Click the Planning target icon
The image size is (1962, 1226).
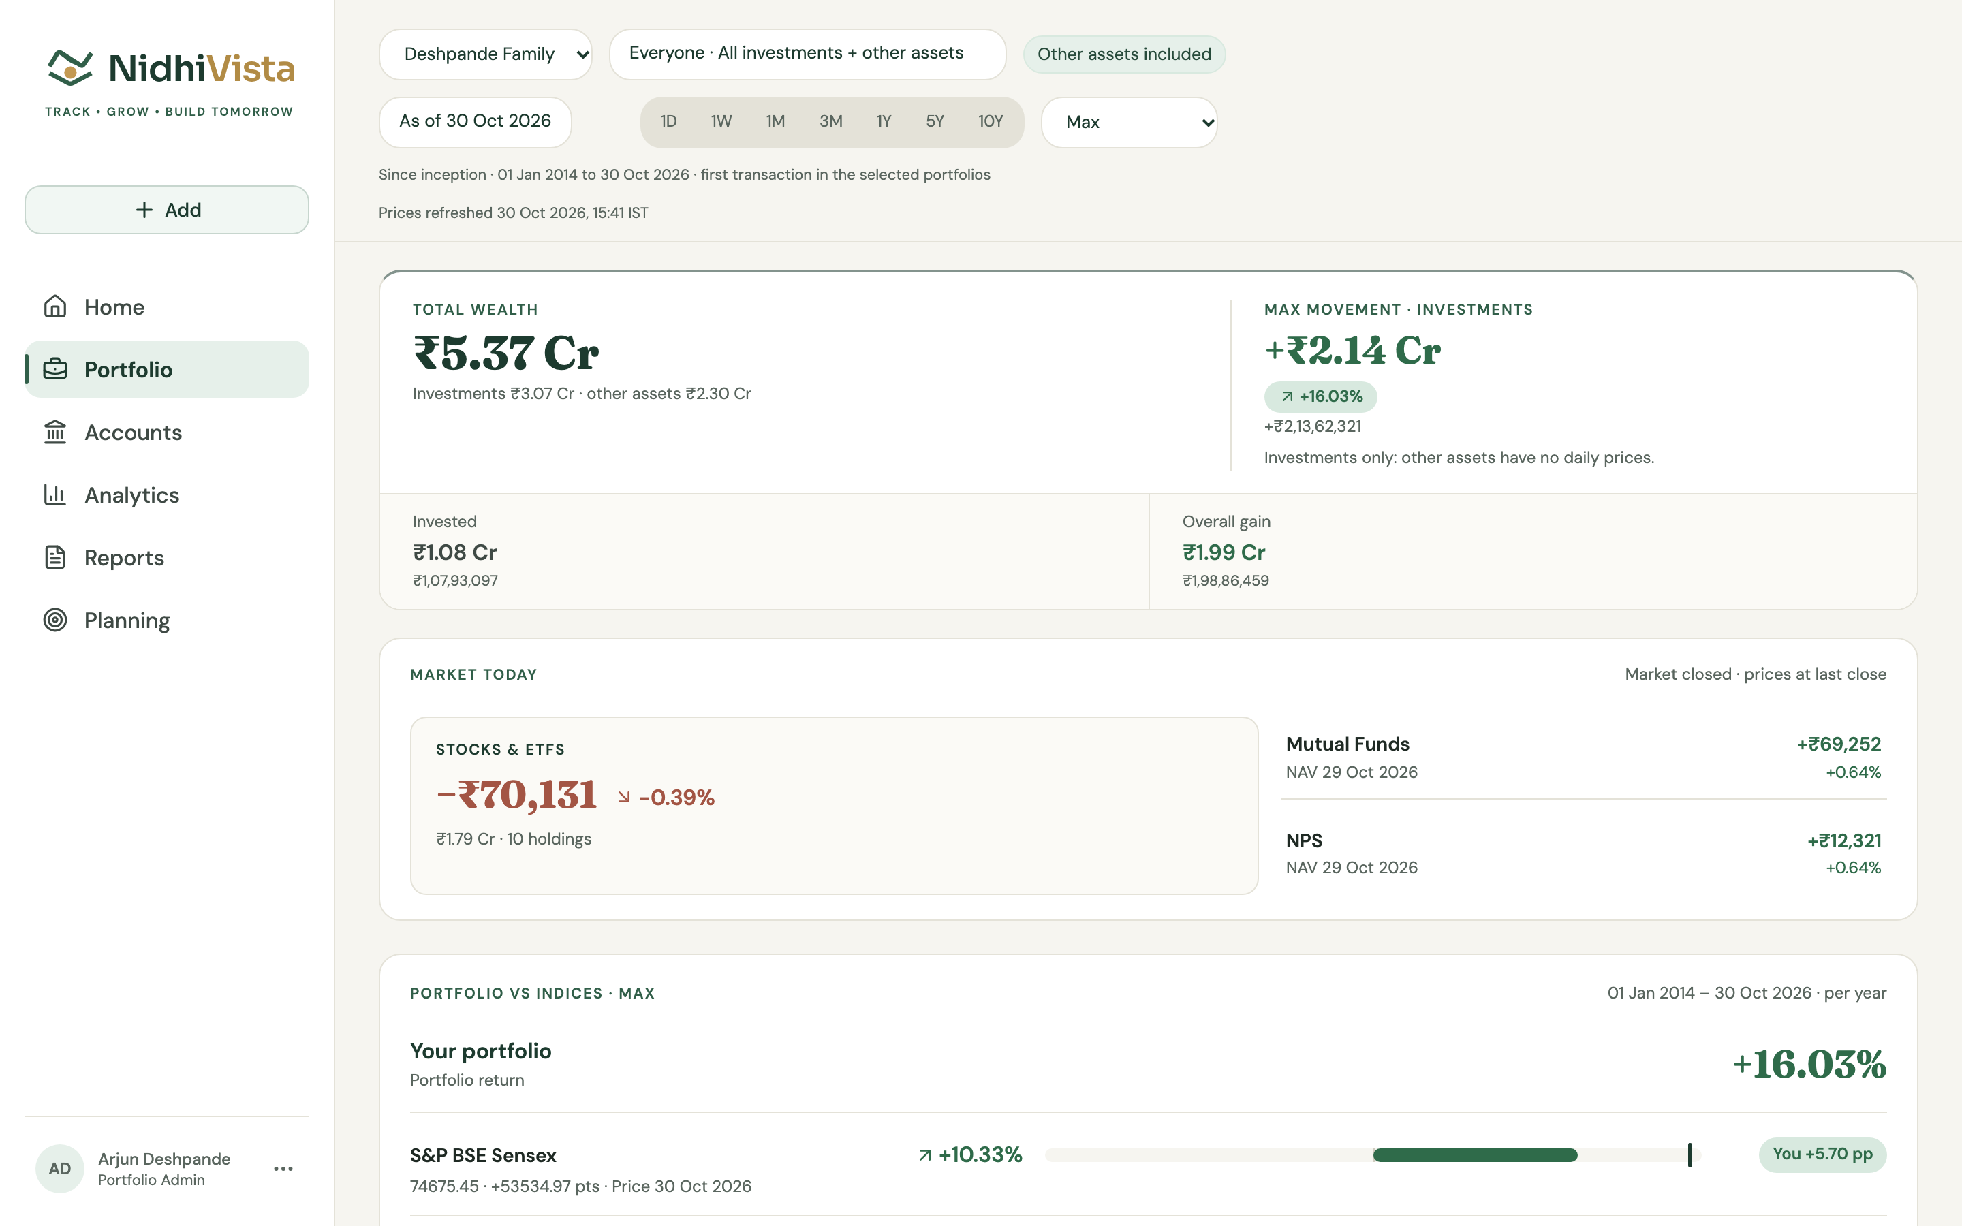(x=55, y=620)
